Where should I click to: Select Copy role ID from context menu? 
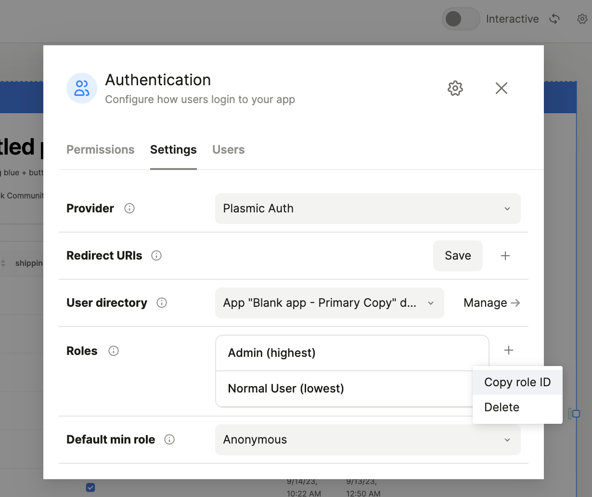point(517,382)
